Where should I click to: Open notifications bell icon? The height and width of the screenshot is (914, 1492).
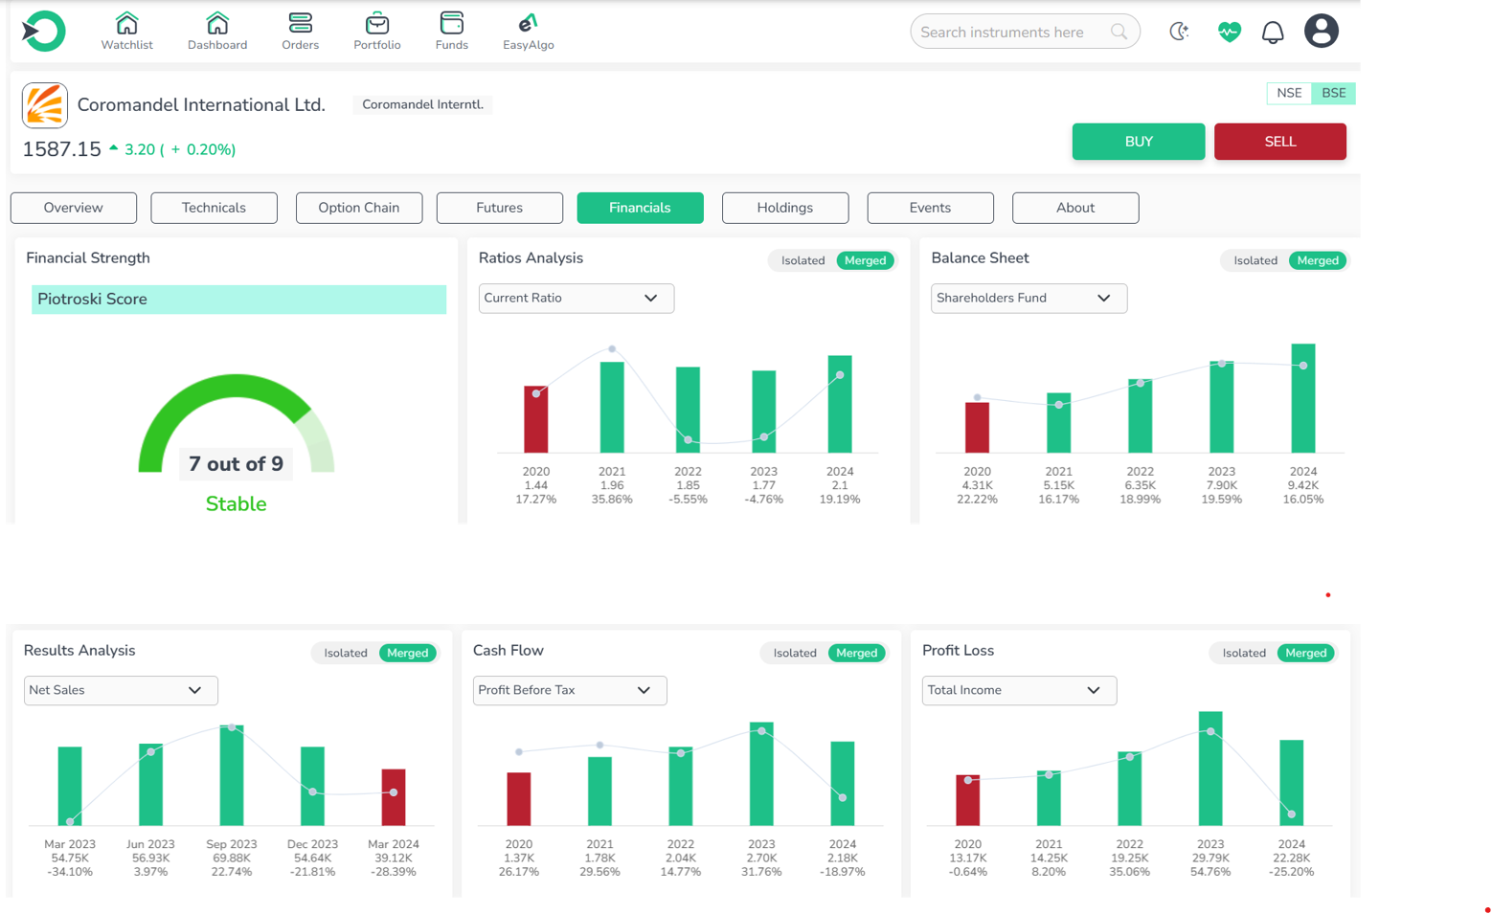(x=1273, y=32)
